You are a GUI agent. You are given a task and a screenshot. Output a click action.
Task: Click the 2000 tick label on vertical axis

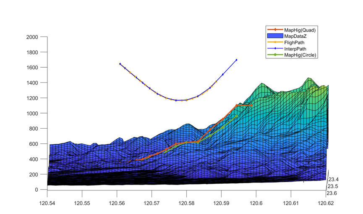tap(32, 37)
